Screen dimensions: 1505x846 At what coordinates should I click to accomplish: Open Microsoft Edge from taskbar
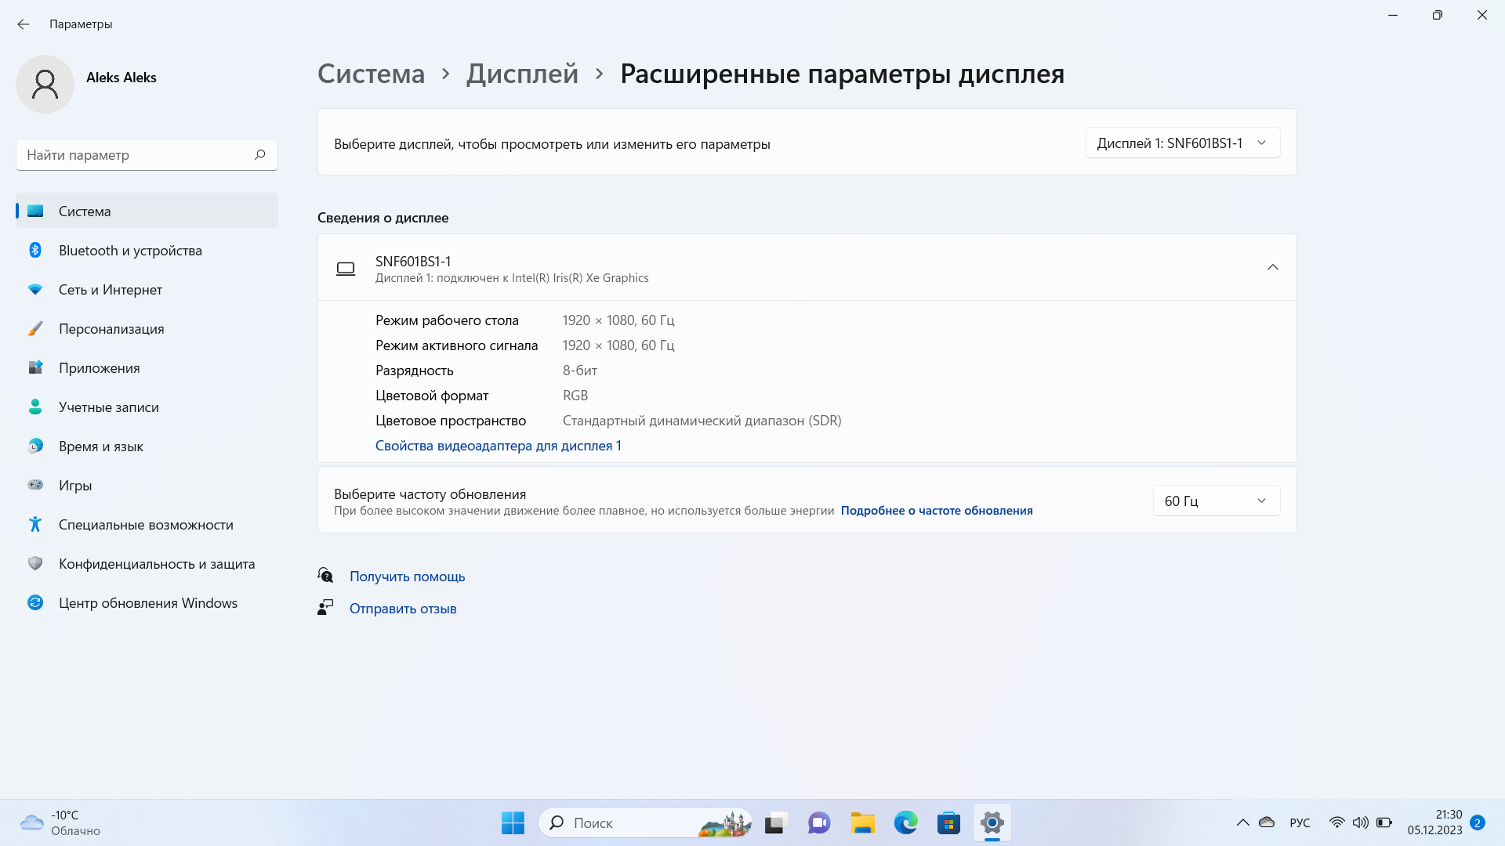pyautogui.click(x=905, y=822)
